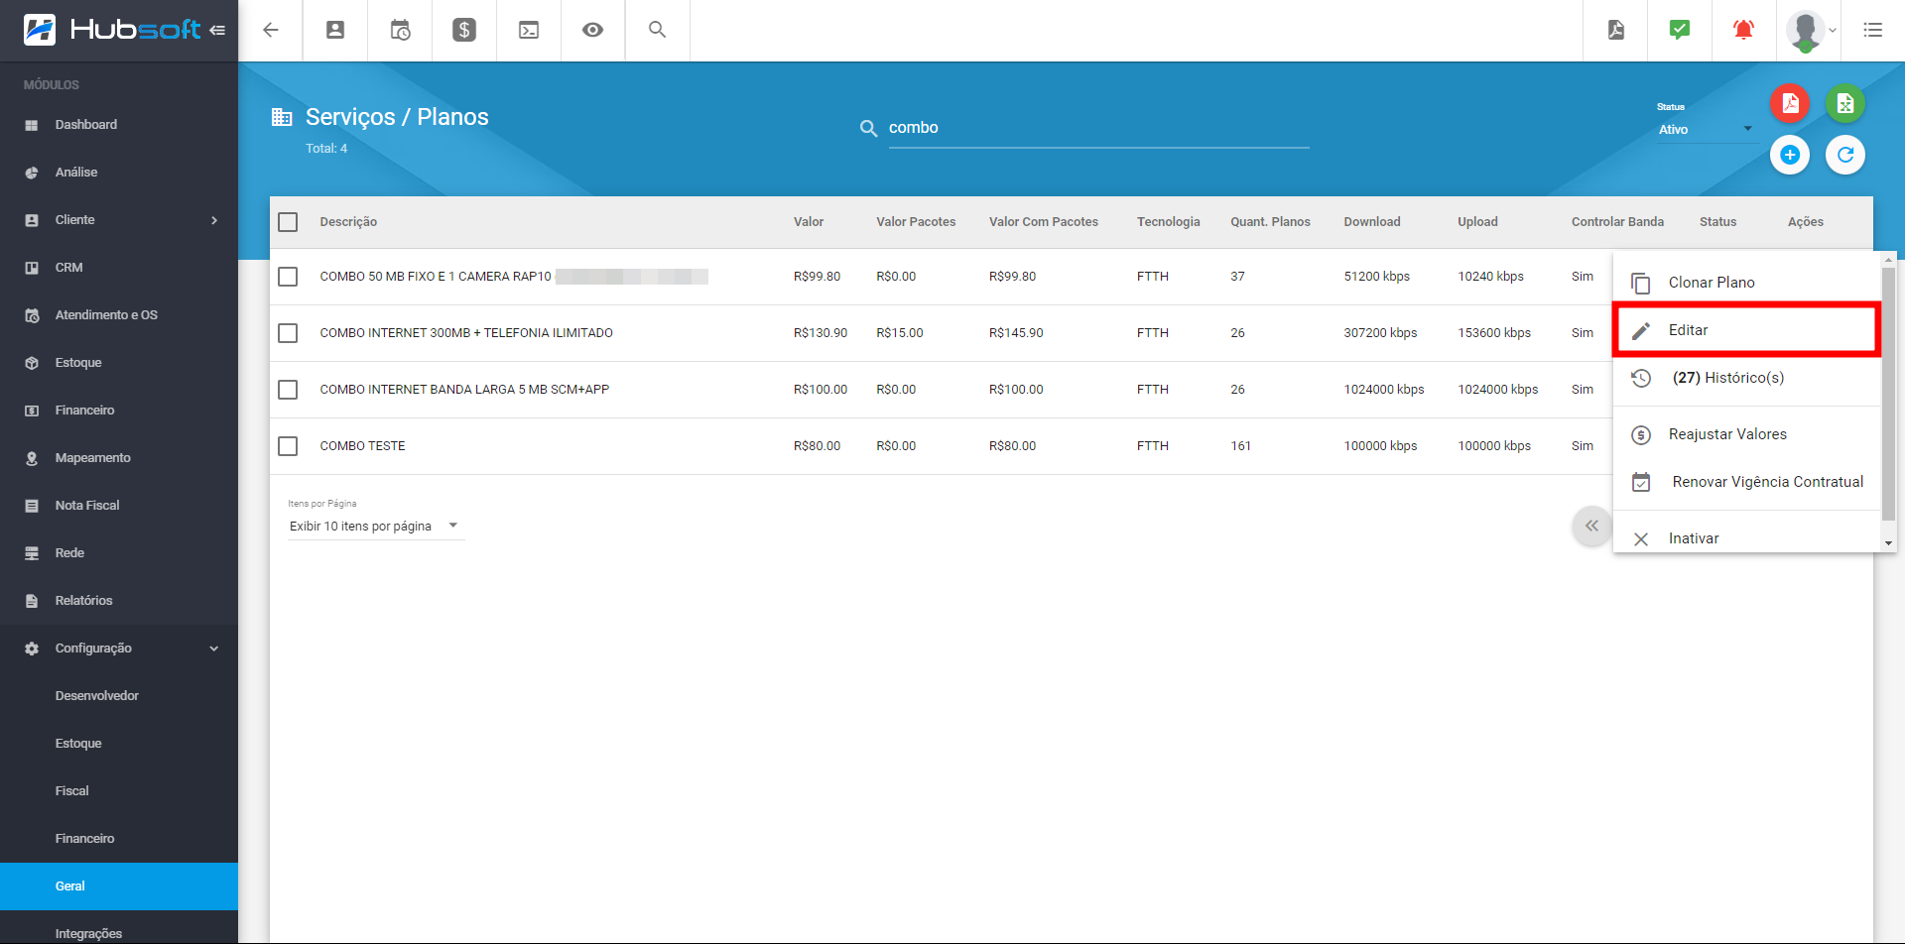Click the double chevron pagination button
The height and width of the screenshot is (944, 1905).
(x=1591, y=527)
